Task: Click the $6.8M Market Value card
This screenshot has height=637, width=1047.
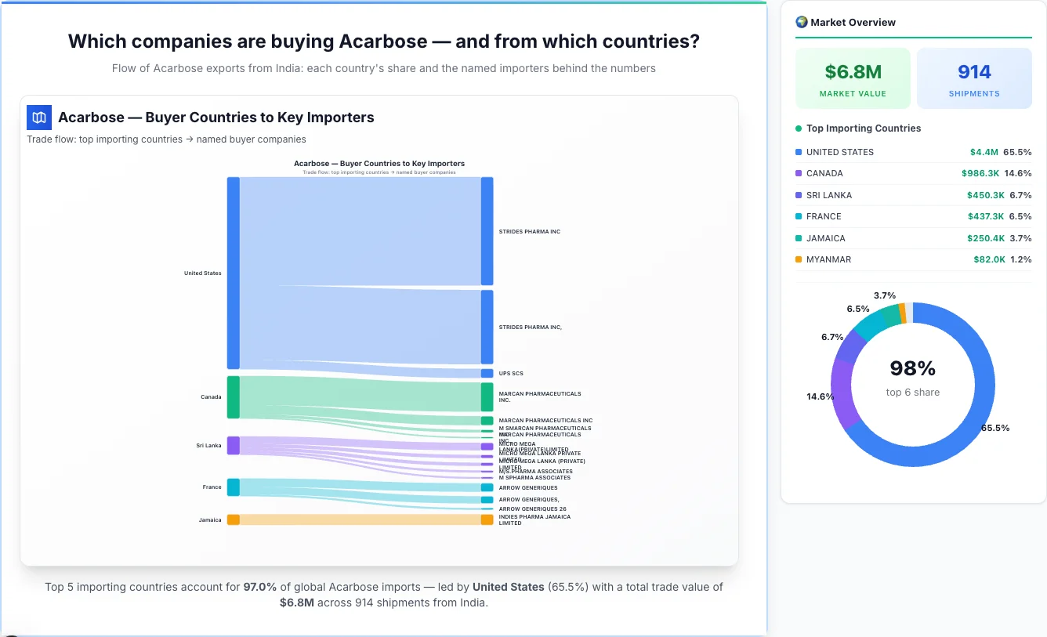Action: pyautogui.click(x=853, y=78)
